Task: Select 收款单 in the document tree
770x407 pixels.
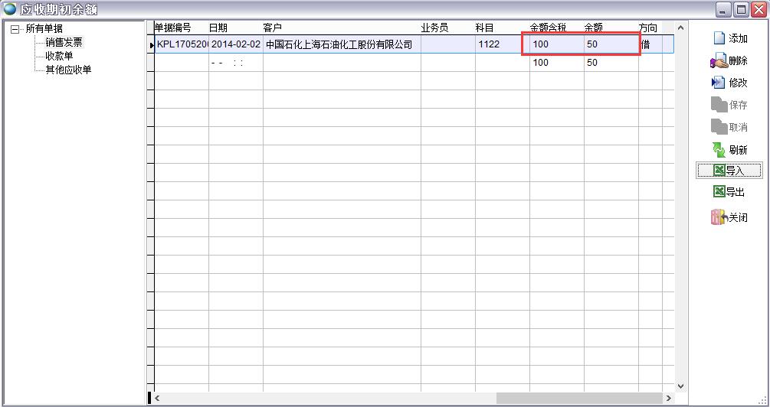Action: (x=59, y=56)
